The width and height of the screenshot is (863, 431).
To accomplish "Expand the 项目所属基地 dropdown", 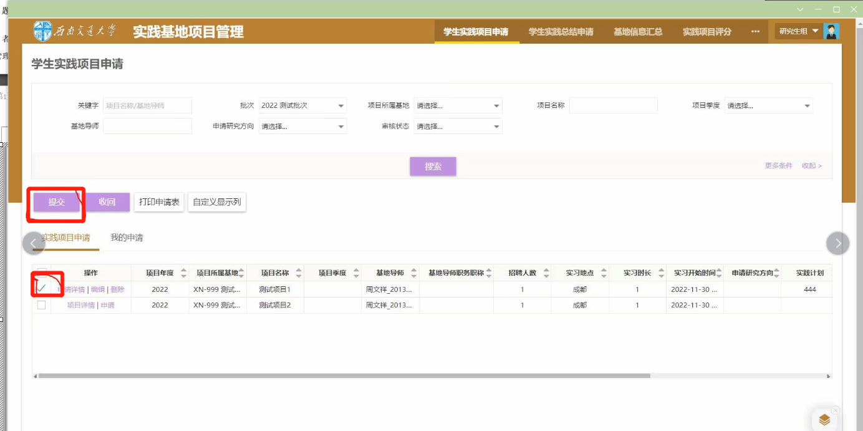I will tap(458, 106).
